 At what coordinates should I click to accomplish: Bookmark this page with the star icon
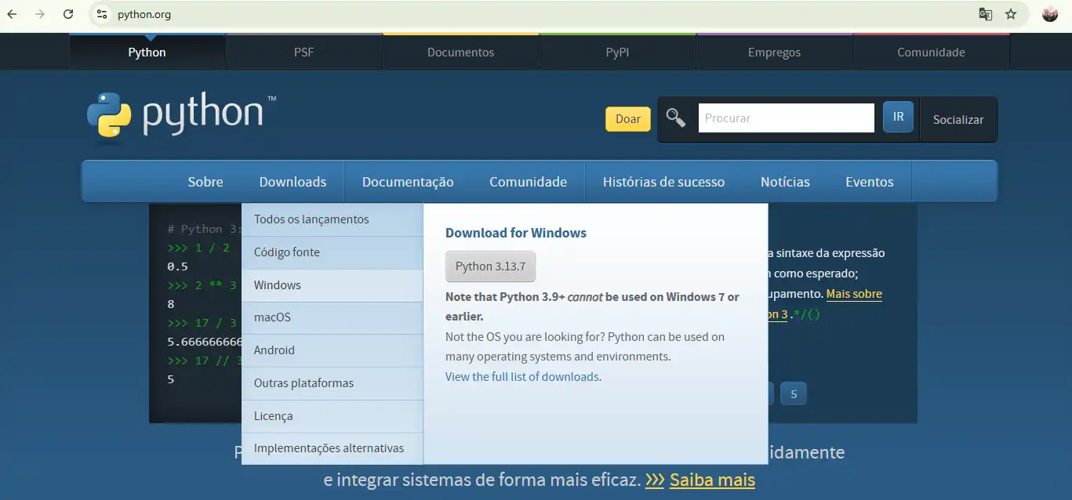pyautogui.click(x=1011, y=14)
